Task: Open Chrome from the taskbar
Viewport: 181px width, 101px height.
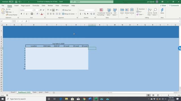Action: pyautogui.click(x=84, y=99)
